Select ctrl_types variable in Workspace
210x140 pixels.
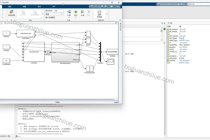point(173,38)
